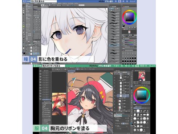Click the red-beret girl navigator thumbnail
Image resolution: width=178 pixels, height=134 pixels.
click(x=142, y=76)
